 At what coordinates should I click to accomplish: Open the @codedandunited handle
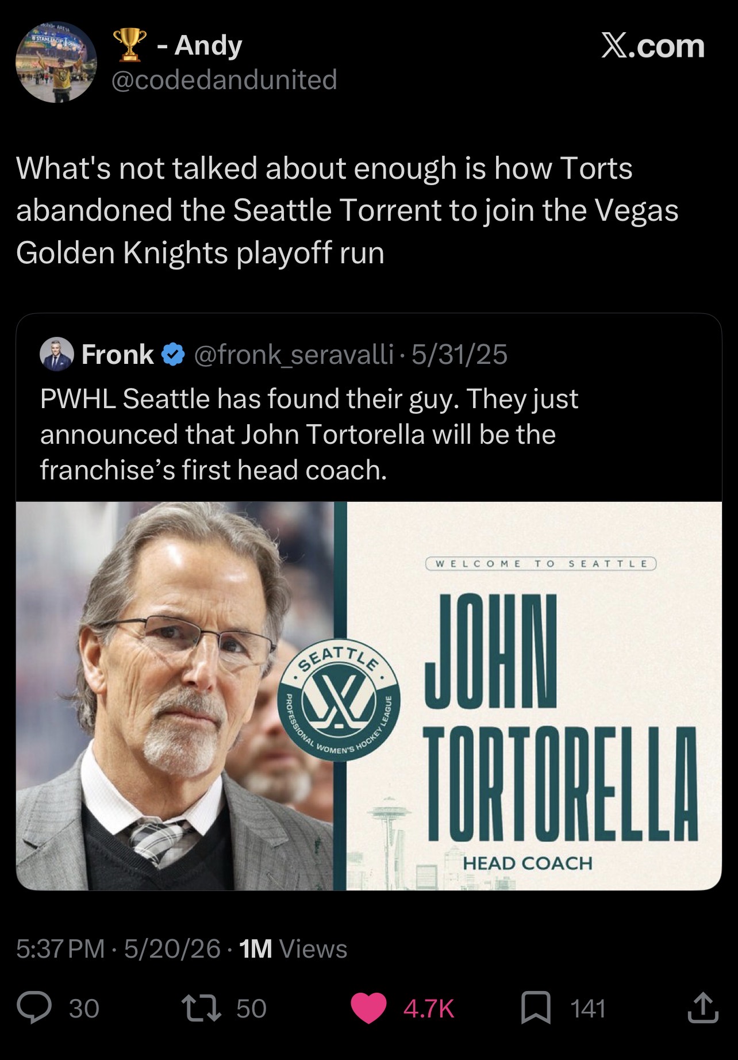224,79
